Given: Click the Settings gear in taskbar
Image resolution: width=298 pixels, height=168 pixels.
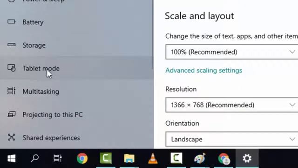Looking at the screenshot, I should click(x=247, y=158).
